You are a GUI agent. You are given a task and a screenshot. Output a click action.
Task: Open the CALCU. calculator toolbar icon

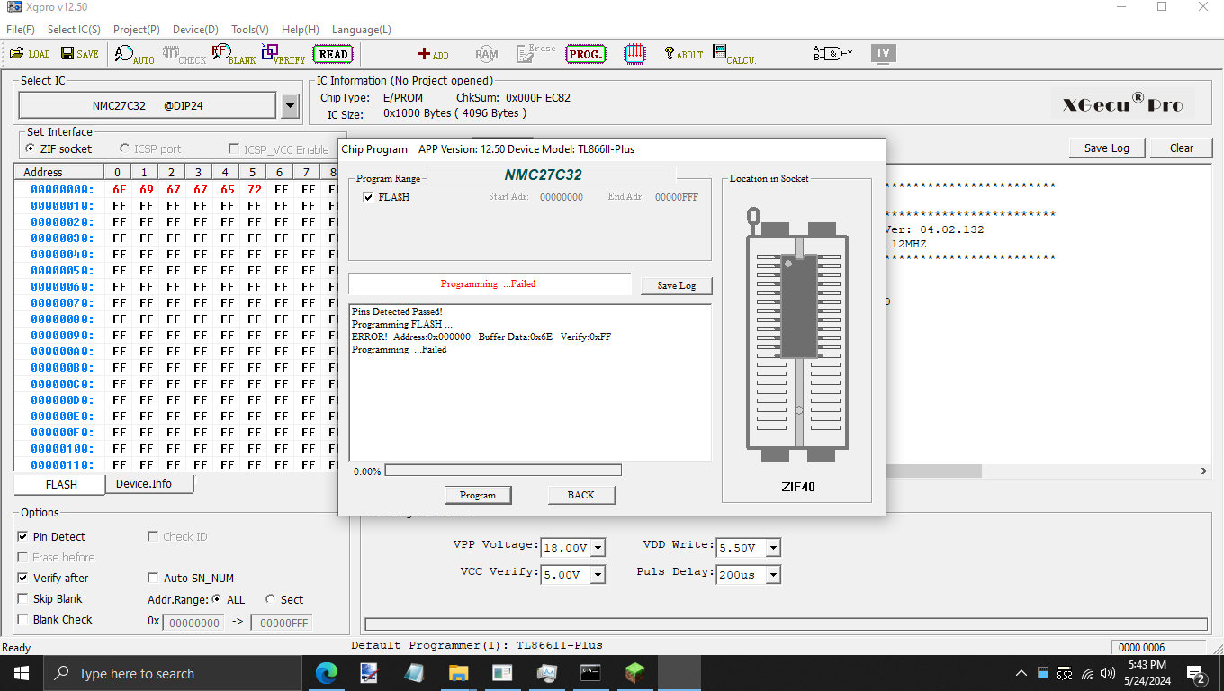[x=734, y=55]
